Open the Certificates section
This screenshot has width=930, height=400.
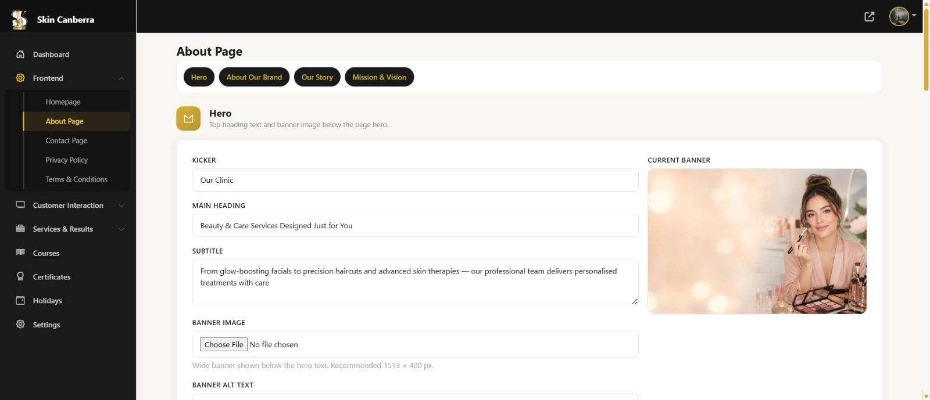52,277
